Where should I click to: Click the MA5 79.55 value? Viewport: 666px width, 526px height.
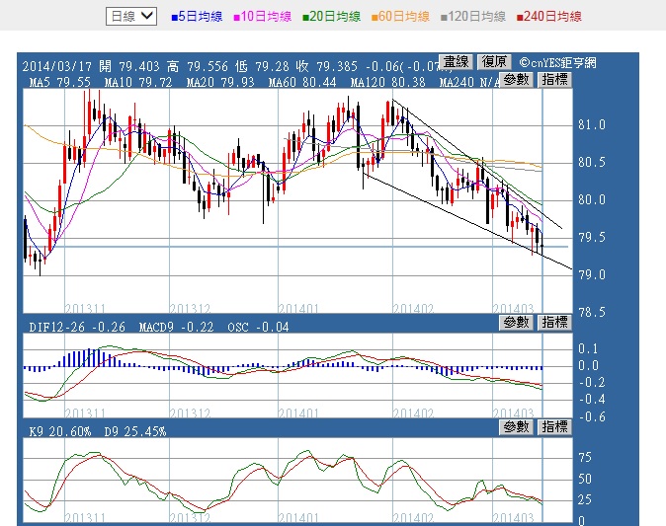pos(59,82)
